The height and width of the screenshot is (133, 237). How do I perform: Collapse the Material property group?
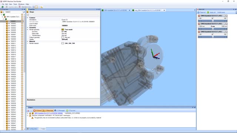[27, 41]
